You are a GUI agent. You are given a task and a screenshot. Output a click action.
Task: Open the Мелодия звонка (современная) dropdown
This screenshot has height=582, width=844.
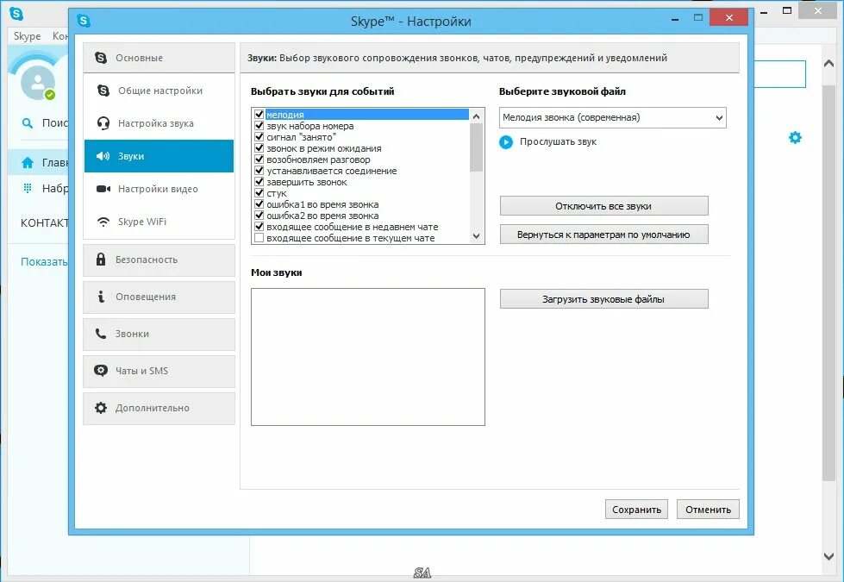tap(613, 117)
